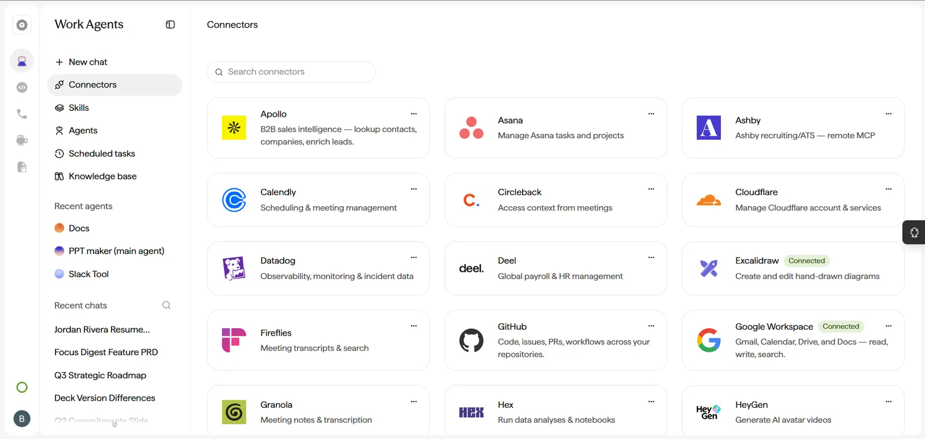This screenshot has height=439, width=925.
Task: Open Knowledge base in sidebar
Action: tap(114, 176)
